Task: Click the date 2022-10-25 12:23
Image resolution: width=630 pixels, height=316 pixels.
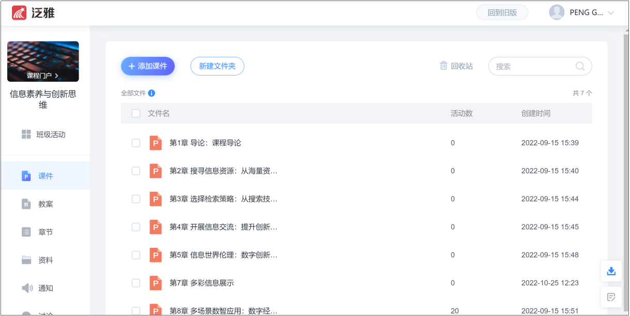Action: click(x=550, y=283)
